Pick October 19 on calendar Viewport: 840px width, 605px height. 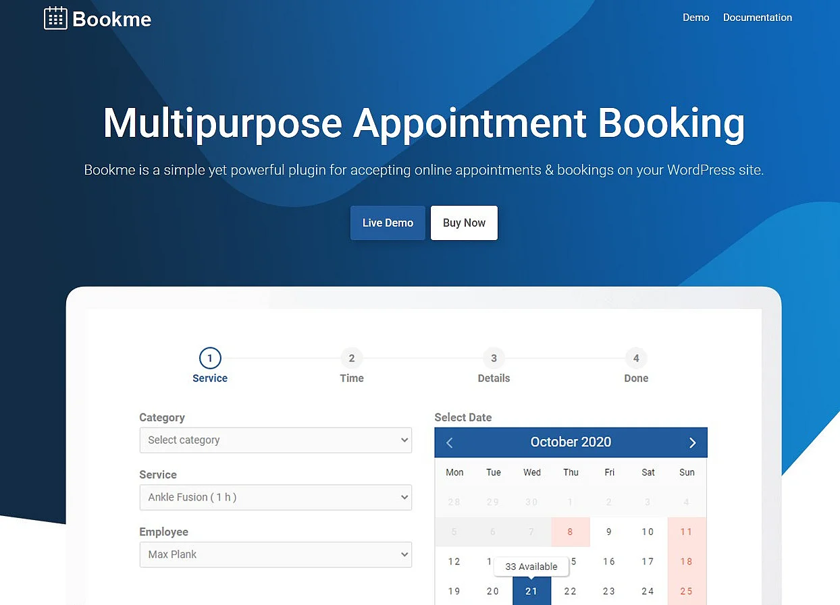tap(454, 591)
